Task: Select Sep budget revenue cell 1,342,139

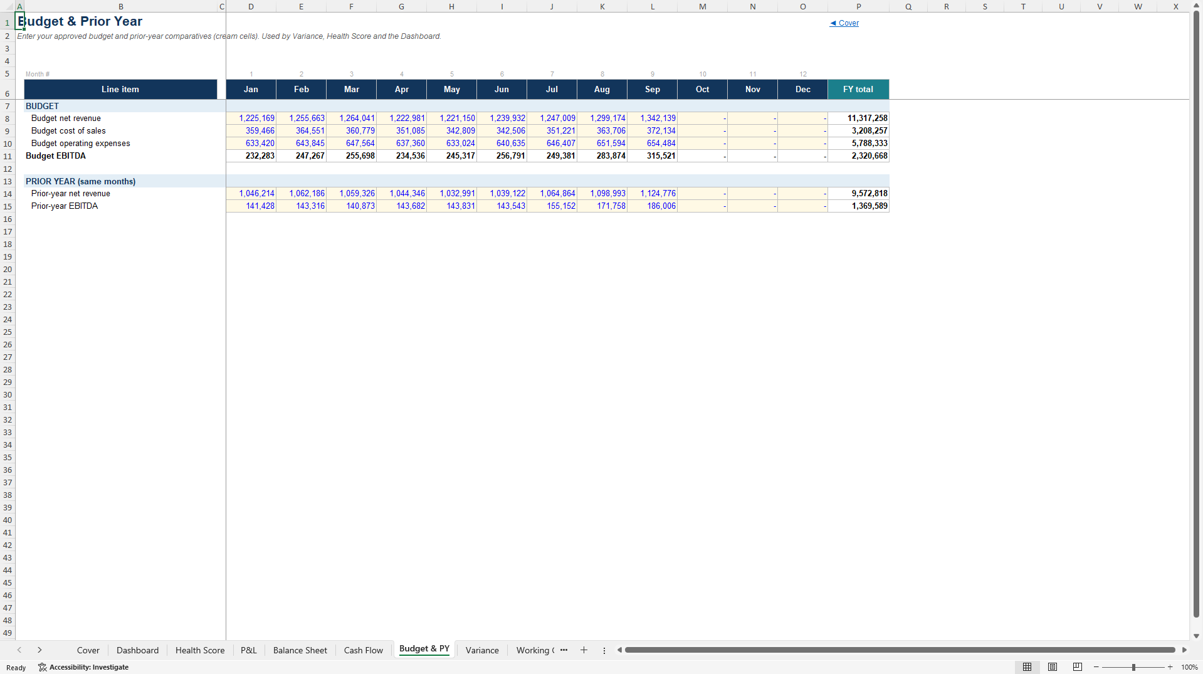Action: point(652,118)
